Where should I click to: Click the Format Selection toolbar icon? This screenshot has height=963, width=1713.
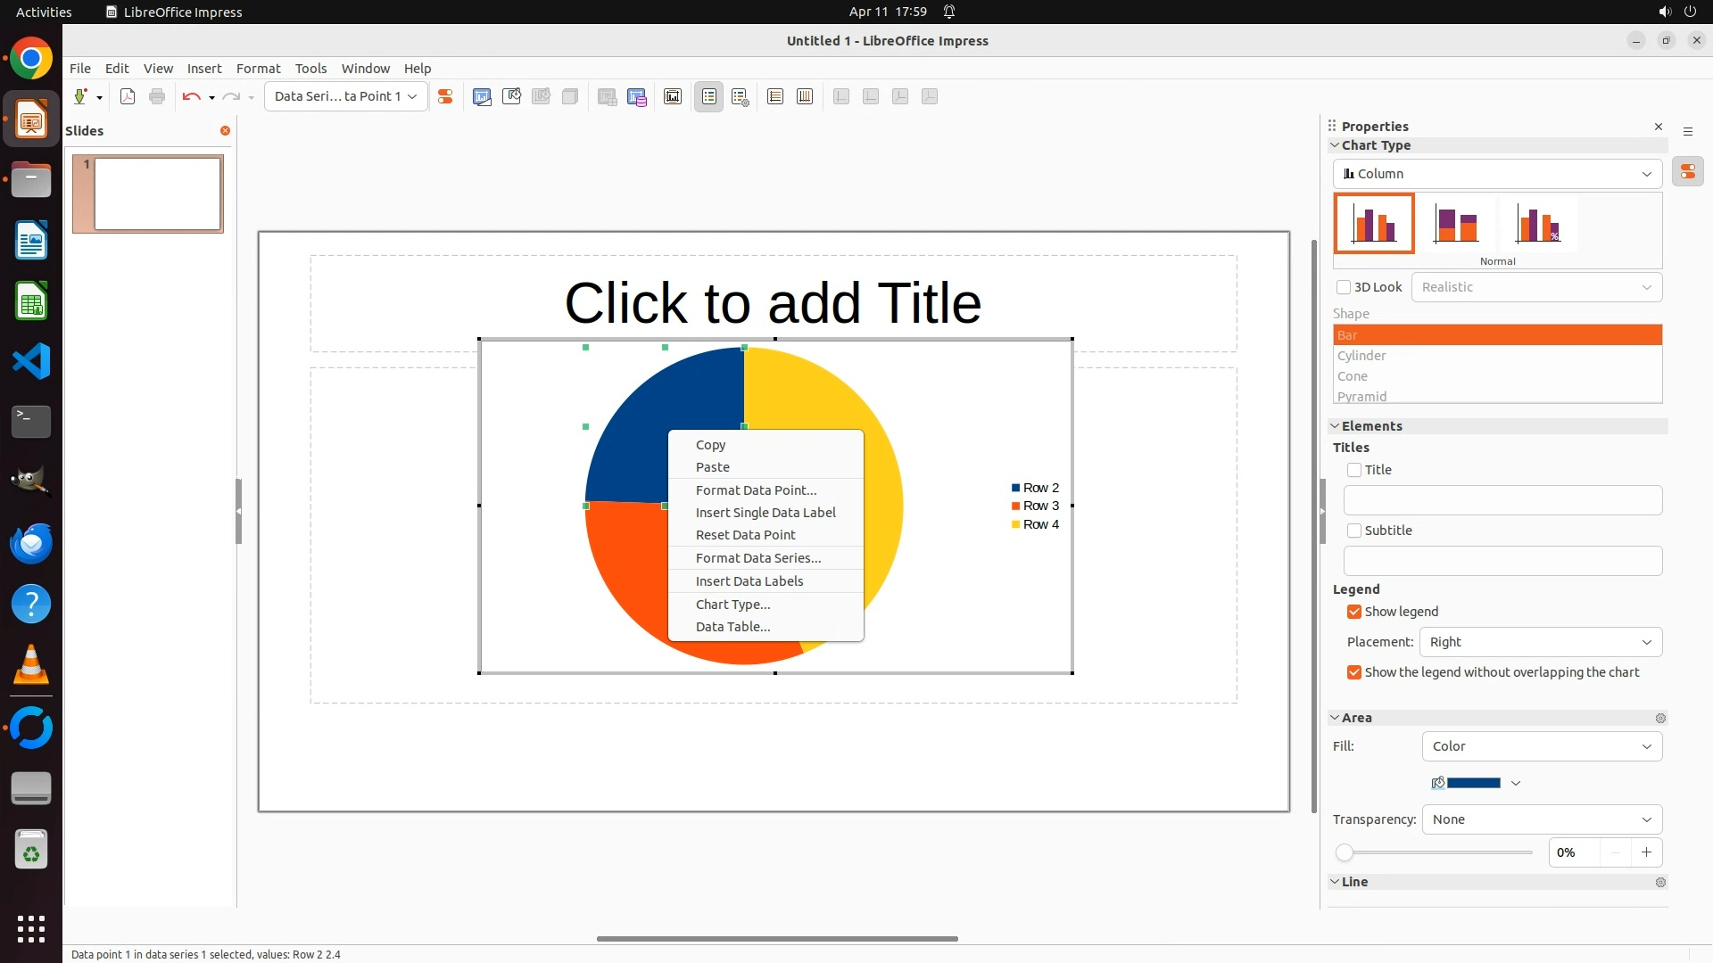[445, 96]
